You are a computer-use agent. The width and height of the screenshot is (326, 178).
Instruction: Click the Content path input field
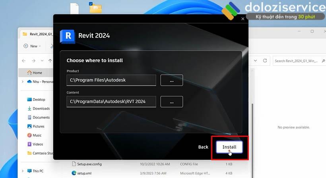pos(111,102)
